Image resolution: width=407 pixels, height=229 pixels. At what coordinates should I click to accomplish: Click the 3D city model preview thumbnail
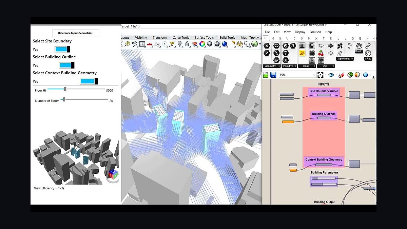[76, 156]
